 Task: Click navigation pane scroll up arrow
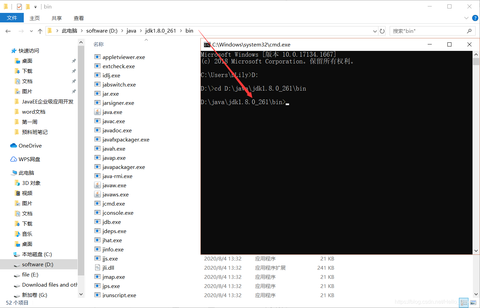(x=81, y=42)
